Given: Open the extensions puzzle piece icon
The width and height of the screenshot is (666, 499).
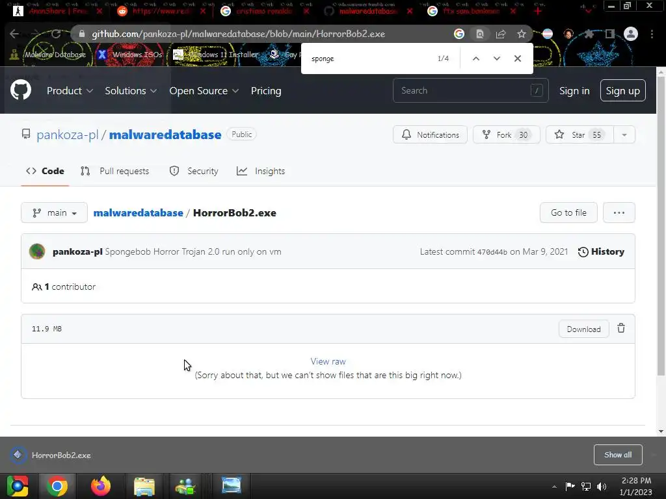Looking at the screenshot, I should click(589, 34).
